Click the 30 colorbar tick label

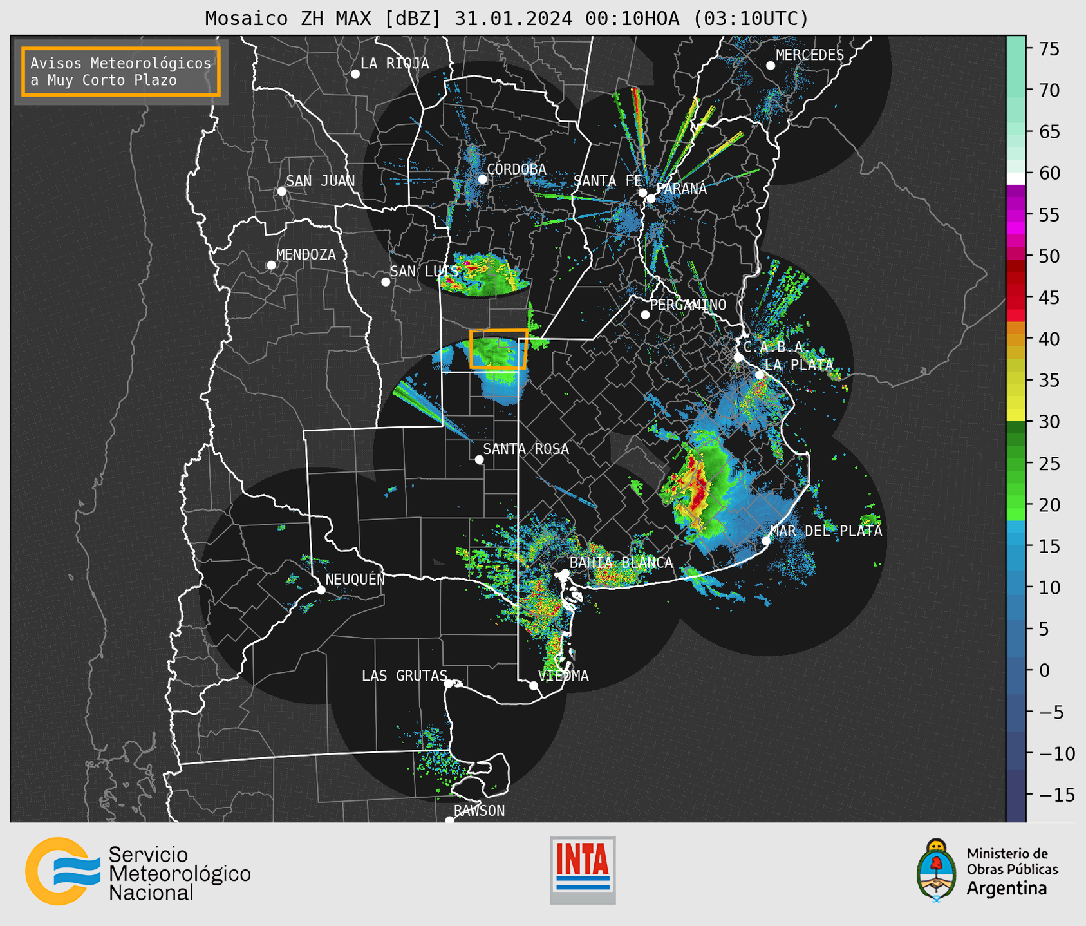pyautogui.click(x=1049, y=422)
